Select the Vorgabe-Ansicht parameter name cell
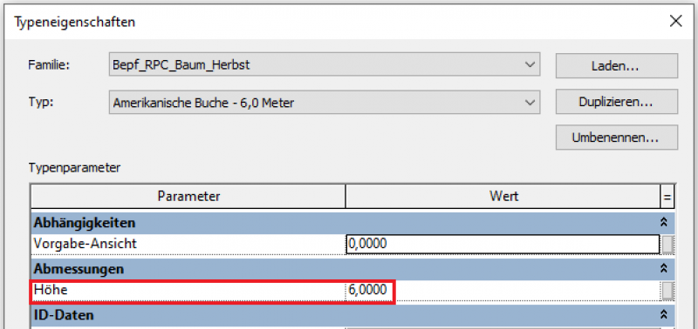 [x=188, y=245]
